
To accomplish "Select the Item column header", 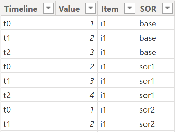I will coord(110,9).
